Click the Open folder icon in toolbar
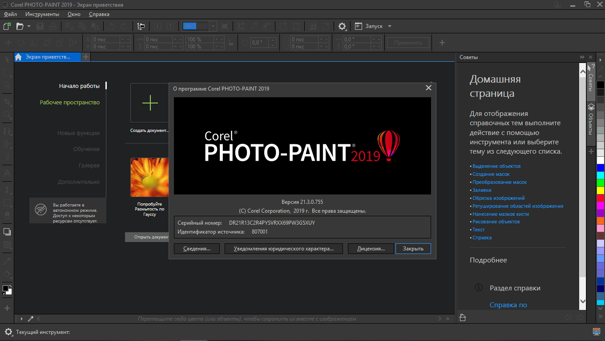 pyautogui.click(x=20, y=26)
